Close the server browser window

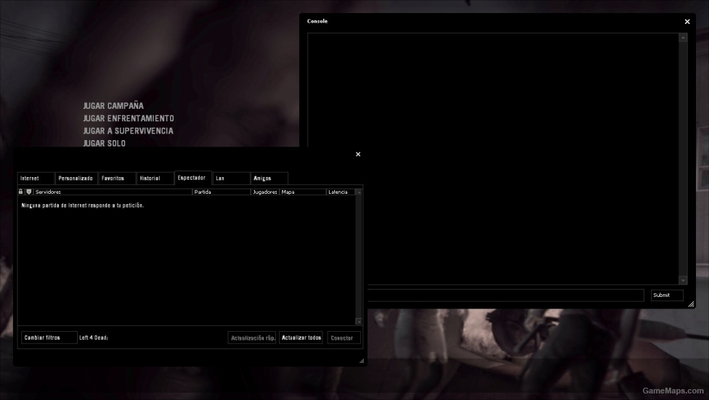pyautogui.click(x=358, y=154)
